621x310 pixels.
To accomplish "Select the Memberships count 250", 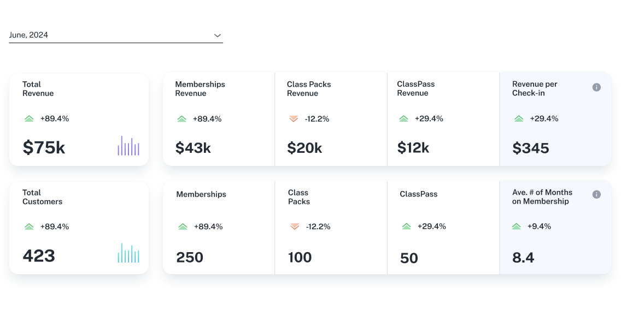I will pyautogui.click(x=190, y=257).
